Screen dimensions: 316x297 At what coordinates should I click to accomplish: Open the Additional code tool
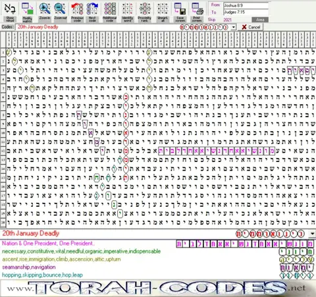pos(109,12)
